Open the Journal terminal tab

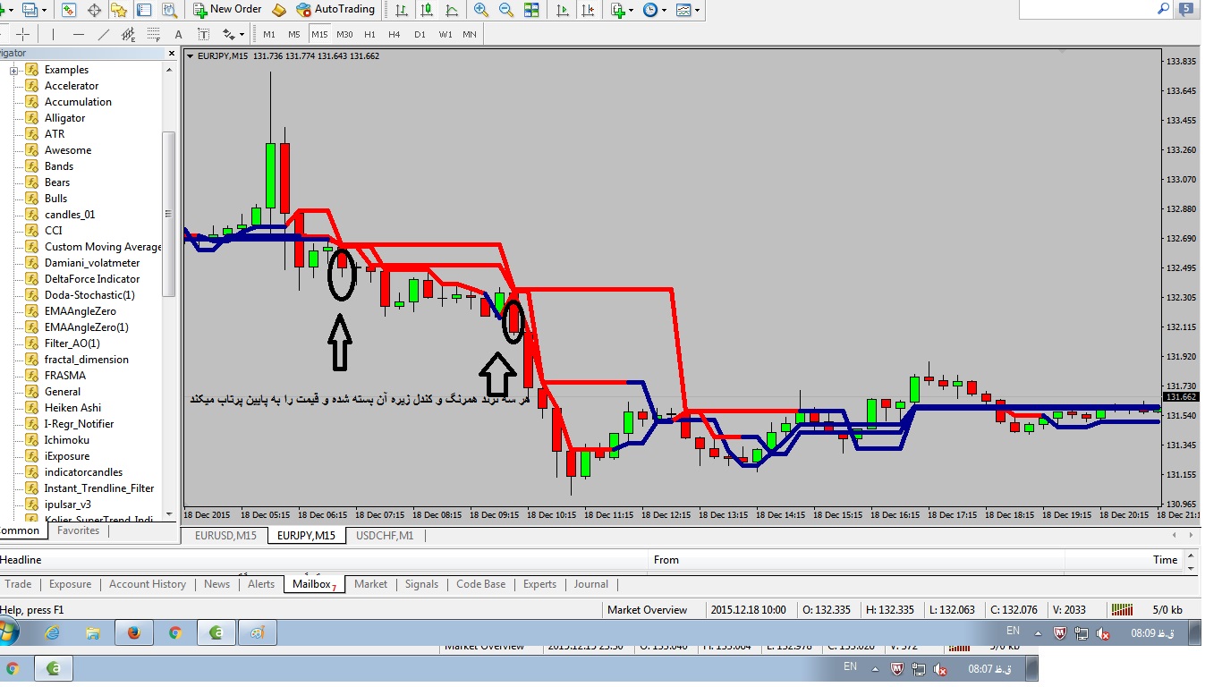tap(591, 584)
